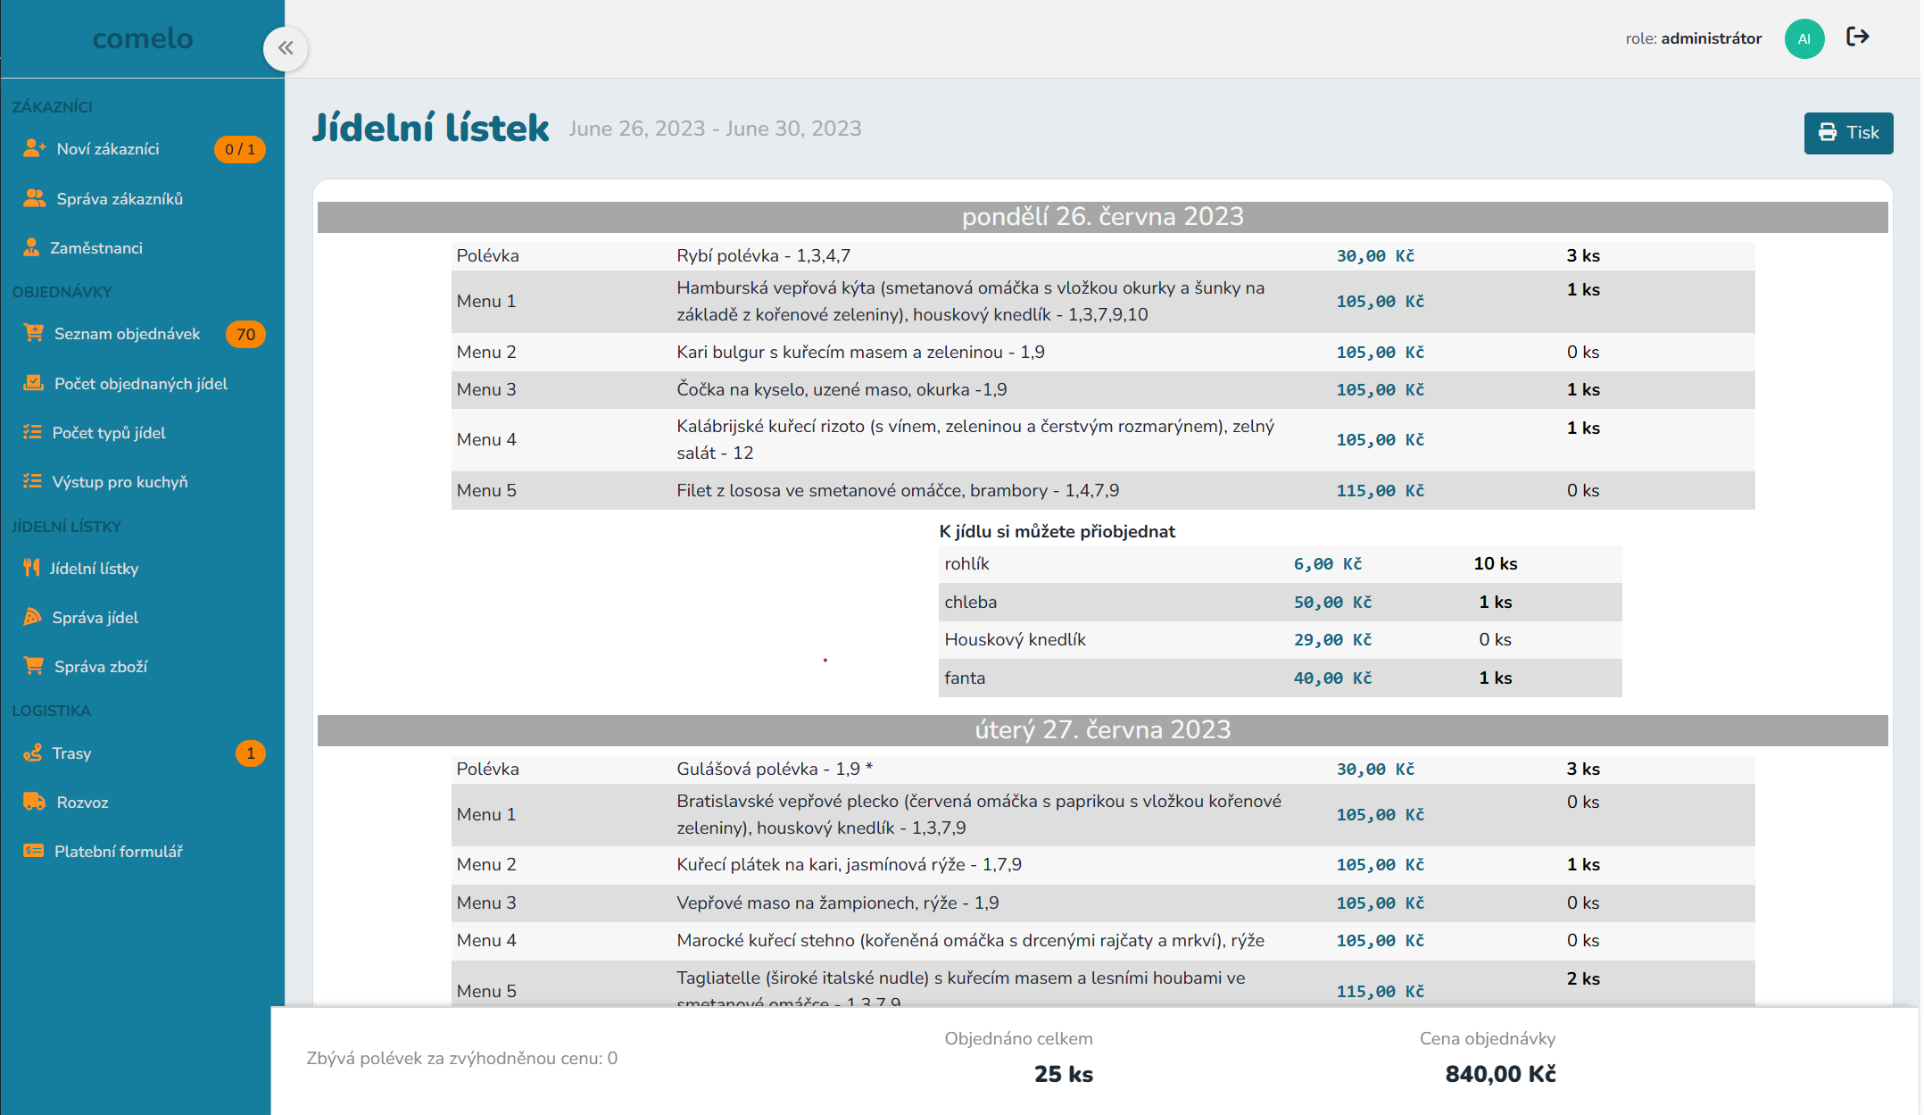Go to Počet objednaných jídel

(140, 384)
